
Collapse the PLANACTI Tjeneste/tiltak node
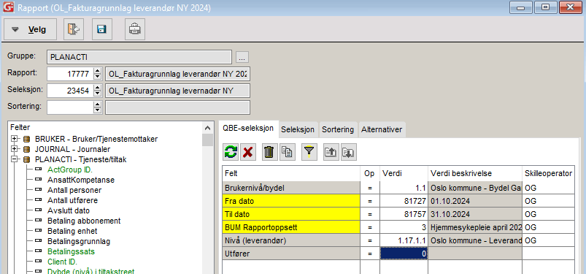point(14,159)
